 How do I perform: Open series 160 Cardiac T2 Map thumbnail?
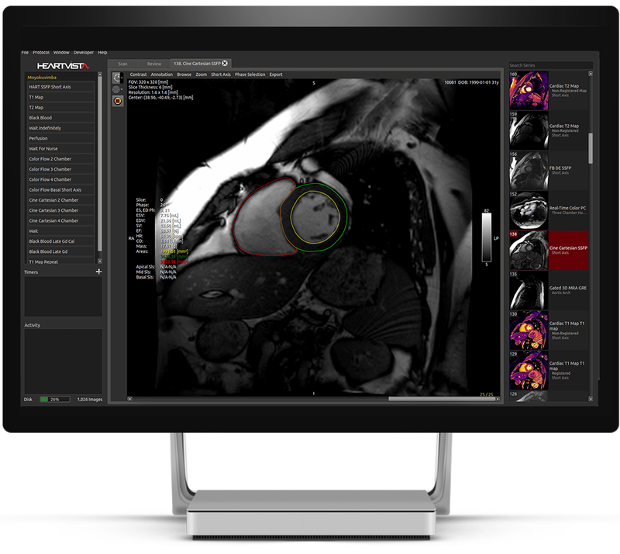pyautogui.click(x=529, y=91)
